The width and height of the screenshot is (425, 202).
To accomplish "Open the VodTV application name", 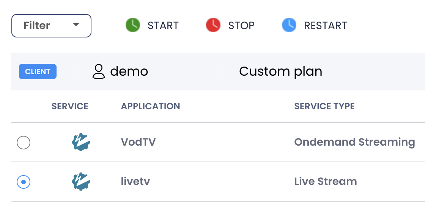I will pyautogui.click(x=138, y=142).
